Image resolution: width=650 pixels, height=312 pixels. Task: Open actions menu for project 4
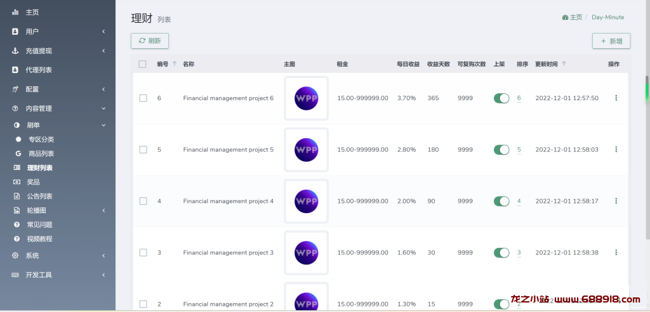click(616, 201)
